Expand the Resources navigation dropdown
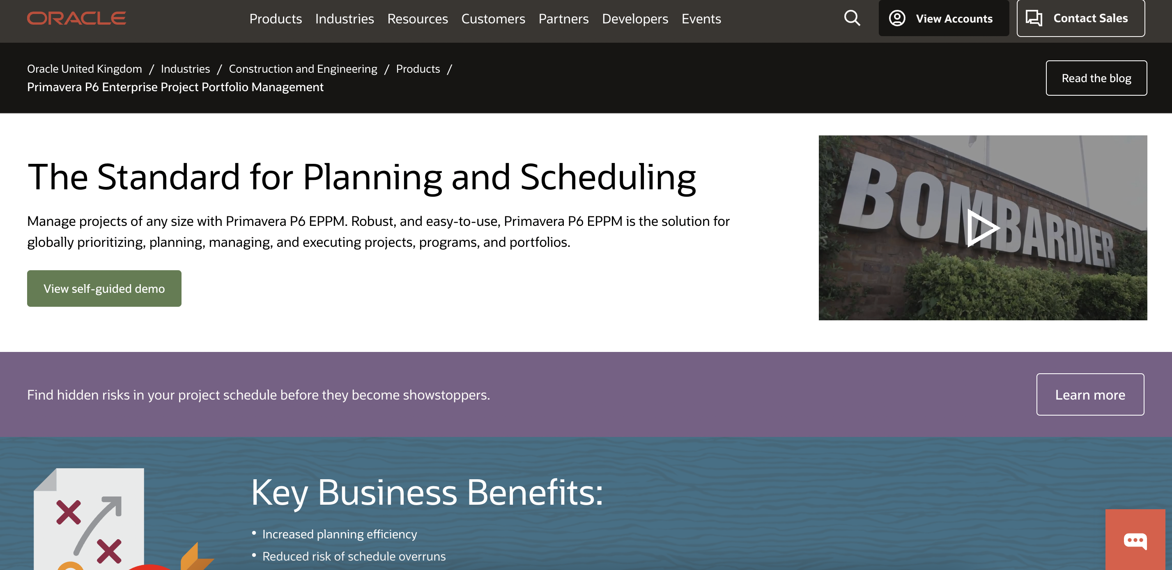The height and width of the screenshot is (570, 1172). tap(417, 19)
